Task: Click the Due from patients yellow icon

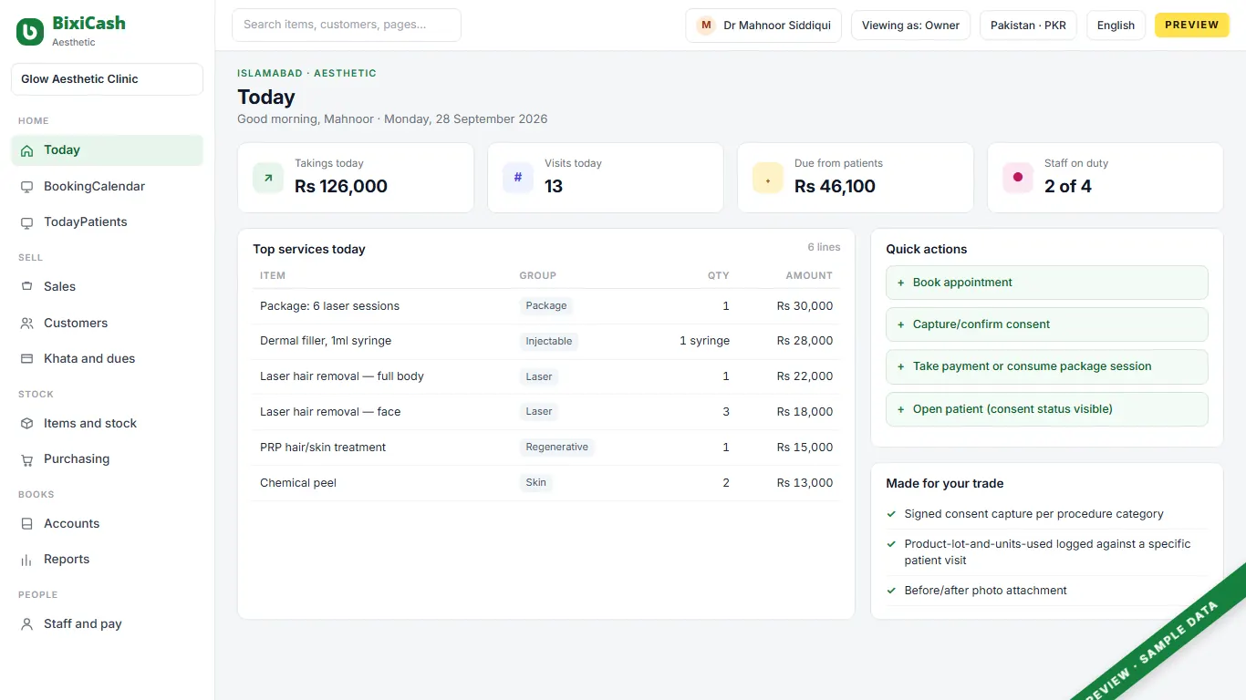Action: pyautogui.click(x=768, y=178)
